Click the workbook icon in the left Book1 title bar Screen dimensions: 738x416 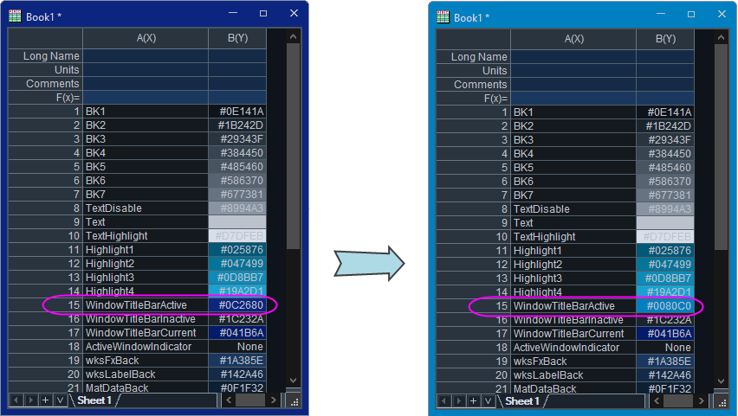click(15, 16)
